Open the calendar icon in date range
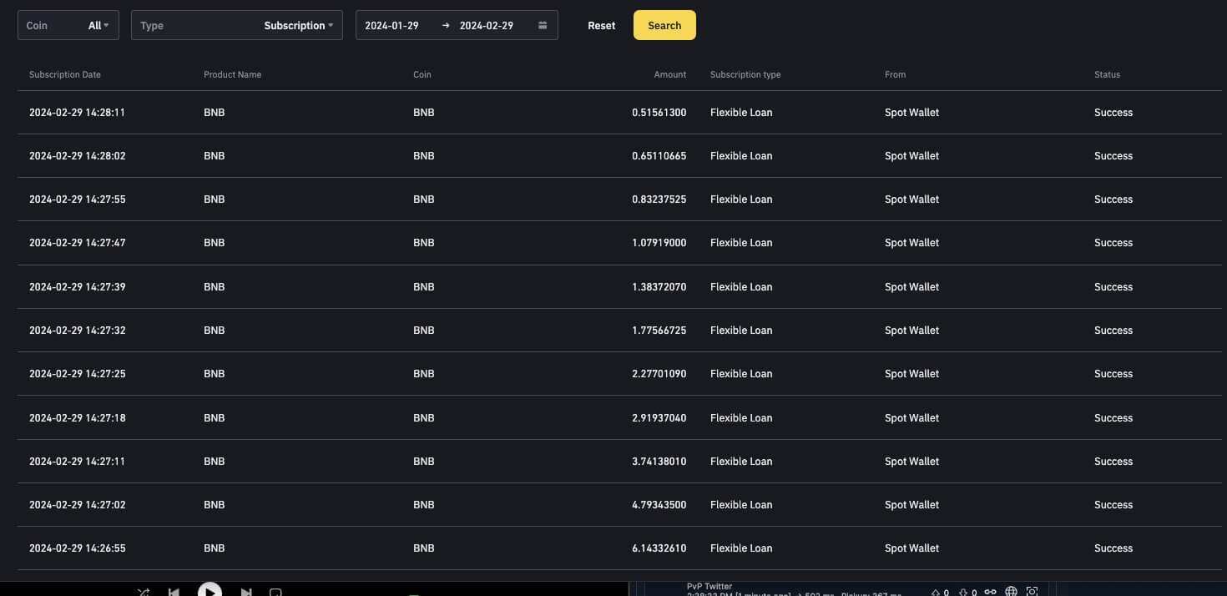This screenshot has height=596, width=1227. (543, 25)
